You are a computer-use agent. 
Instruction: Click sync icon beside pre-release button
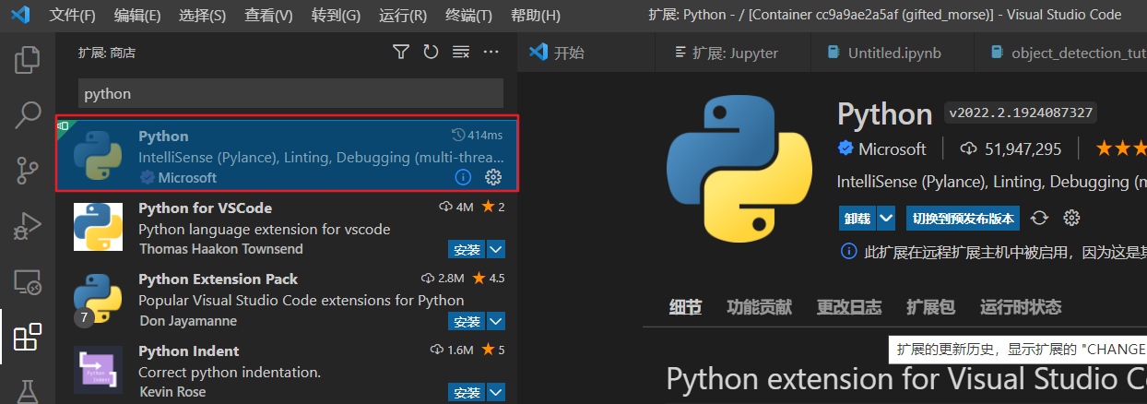[x=1039, y=219]
